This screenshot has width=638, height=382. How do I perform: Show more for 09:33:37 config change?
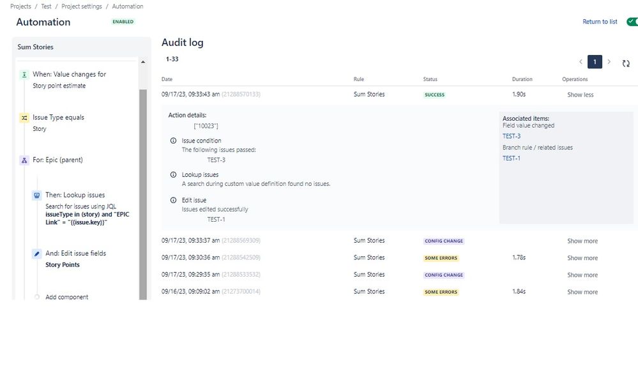pyautogui.click(x=582, y=241)
